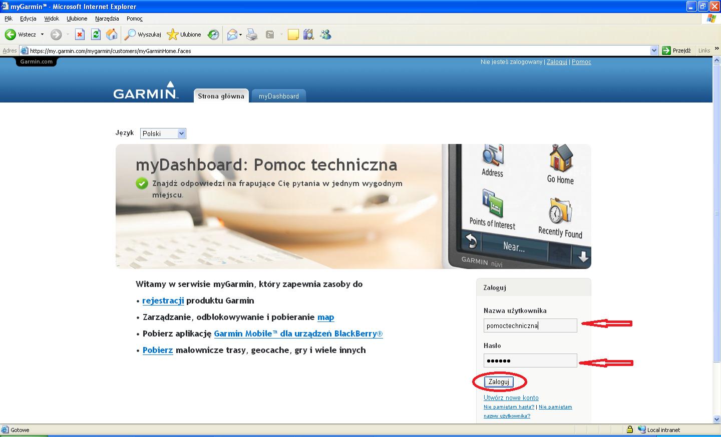721x437 pixels.
Task: Print the page with printer icon
Action: point(252,34)
